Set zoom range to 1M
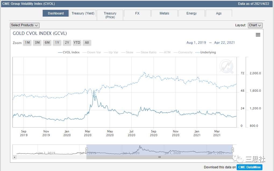The width and height of the screenshot is (274, 171). tap(27, 43)
